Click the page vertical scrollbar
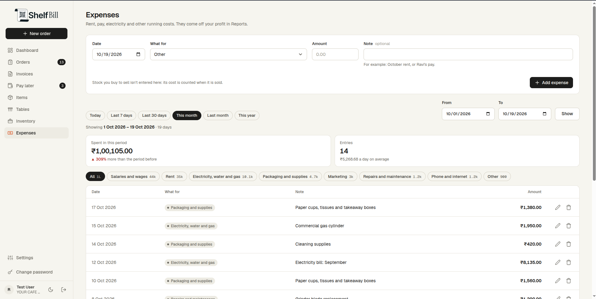The image size is (596, 299). pyautogui.click(x=594, y=93)
